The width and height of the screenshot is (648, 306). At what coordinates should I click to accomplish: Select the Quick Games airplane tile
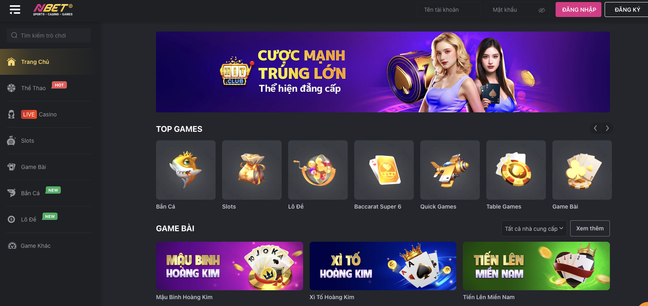(x=450, y=170)
